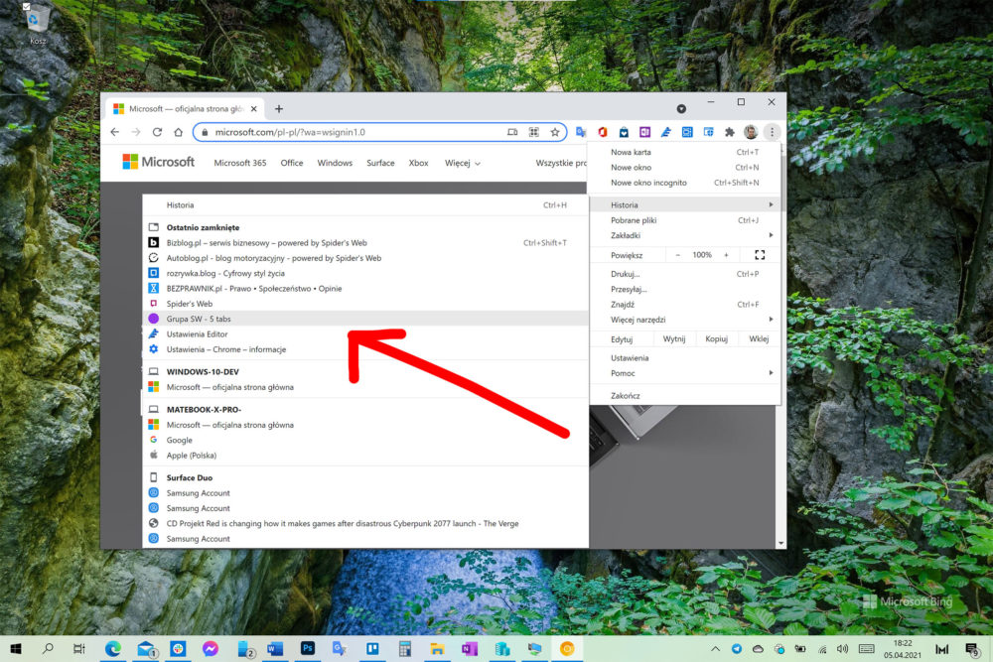The image size is (993, 662).
Task: Open Ustawienia in the Chrome menu
Action: click(684, 357)
